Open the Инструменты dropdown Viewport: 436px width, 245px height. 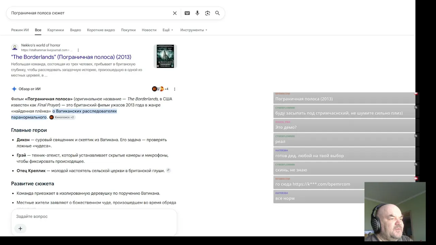(x=194, y=30)
